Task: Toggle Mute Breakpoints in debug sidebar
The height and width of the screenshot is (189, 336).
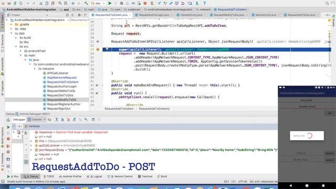Action: 8,152
